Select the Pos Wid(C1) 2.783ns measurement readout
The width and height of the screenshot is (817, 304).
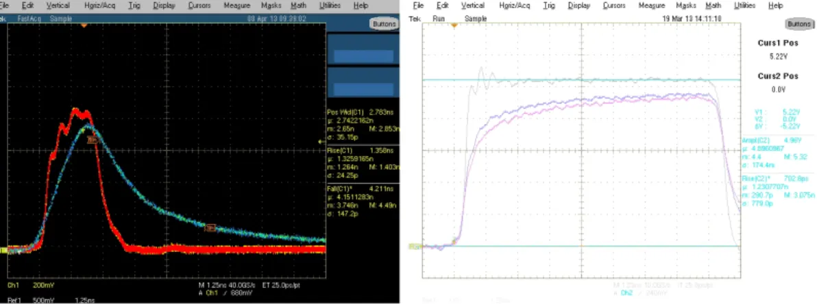(363, 125)
